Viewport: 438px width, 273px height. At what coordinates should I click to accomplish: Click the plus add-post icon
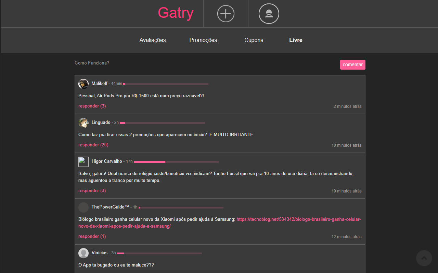226,14
